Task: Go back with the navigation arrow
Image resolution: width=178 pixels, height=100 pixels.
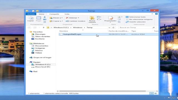Action: click(x=29, y=27)
